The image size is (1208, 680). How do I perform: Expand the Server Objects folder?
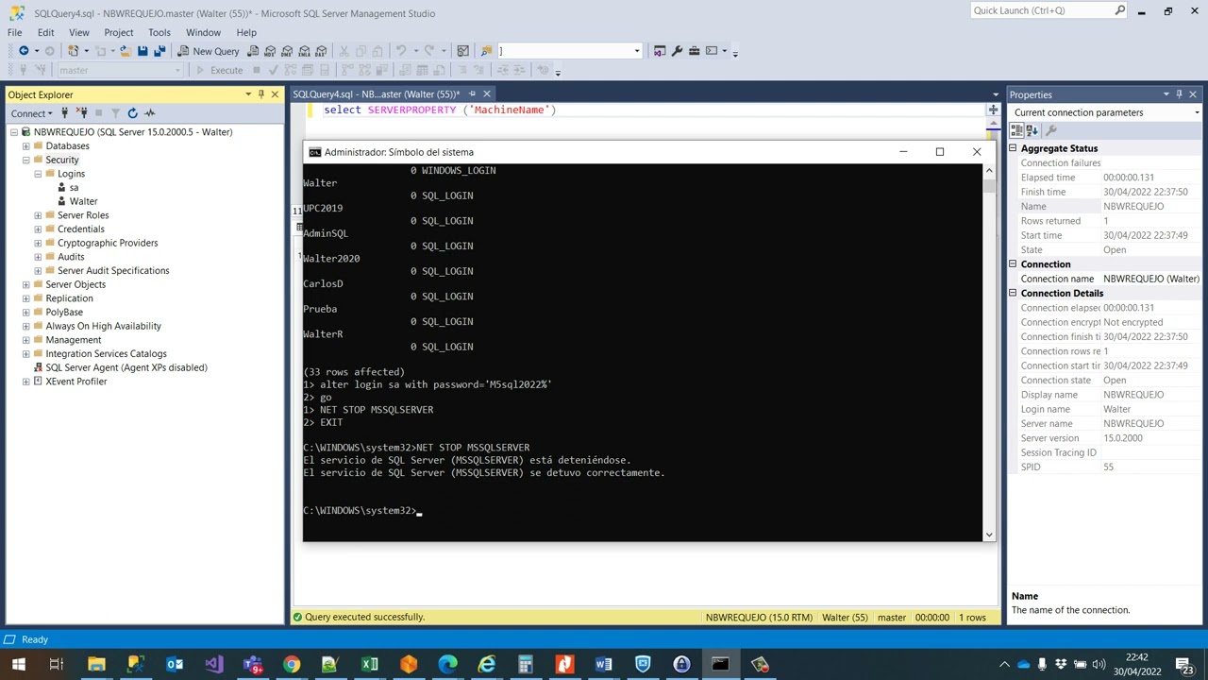[x=26, y=284]
